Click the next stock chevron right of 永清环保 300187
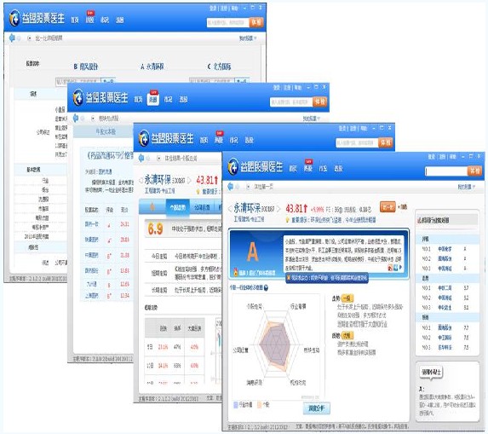The height and width of the screenshot is (434, 488). coord(278,208)
